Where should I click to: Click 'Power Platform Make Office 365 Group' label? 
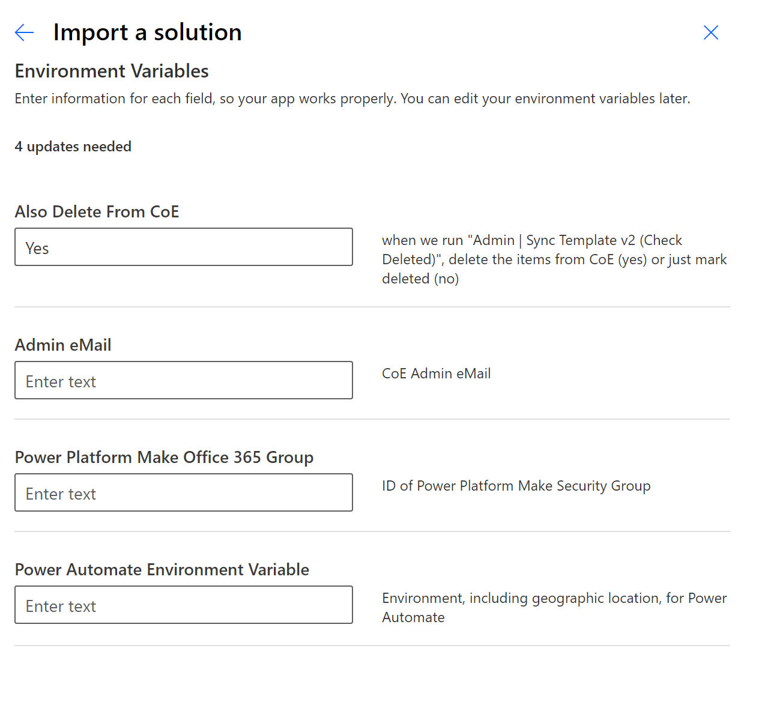(164, 457)
